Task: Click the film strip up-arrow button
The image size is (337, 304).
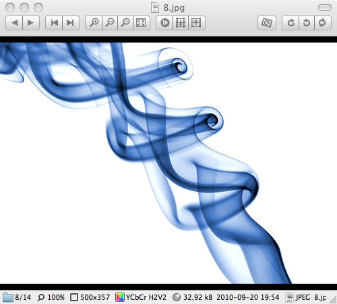Action: (x=197, y=23)
